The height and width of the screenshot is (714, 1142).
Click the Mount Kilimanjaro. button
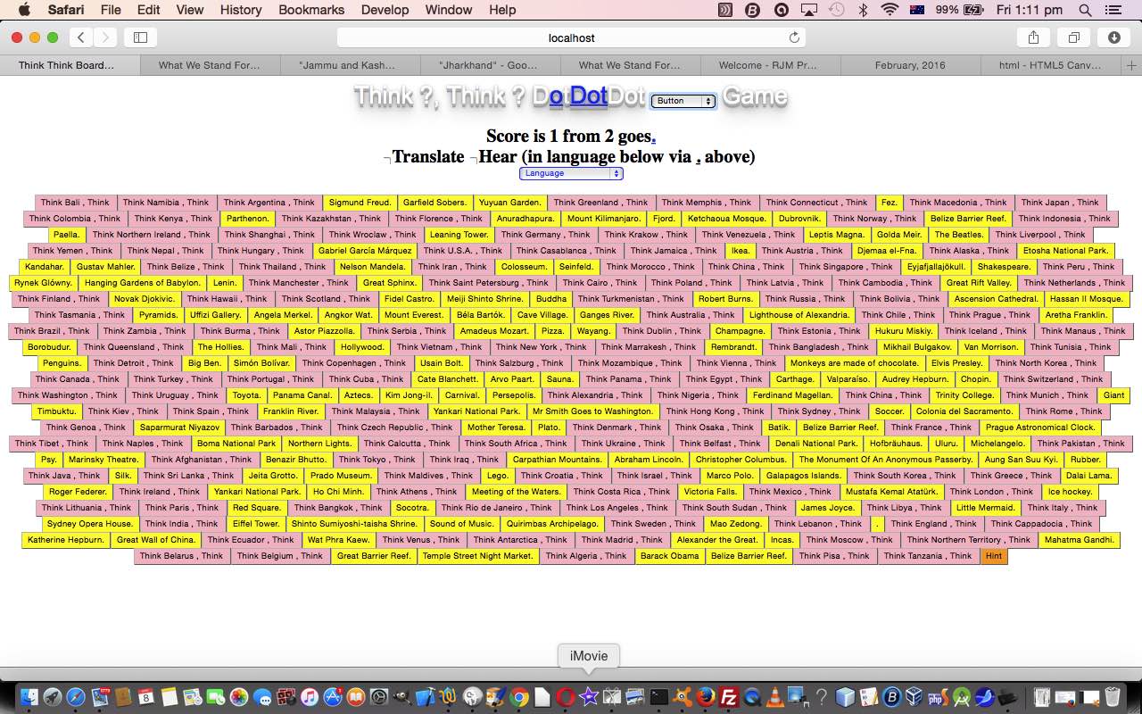pos(604,219)
